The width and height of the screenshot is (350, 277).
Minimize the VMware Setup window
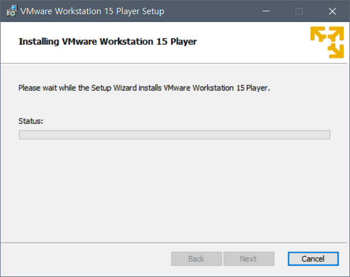pos(266,11)
